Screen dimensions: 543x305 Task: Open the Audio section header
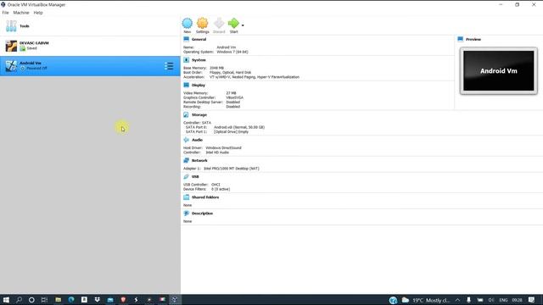click(197, 140)
